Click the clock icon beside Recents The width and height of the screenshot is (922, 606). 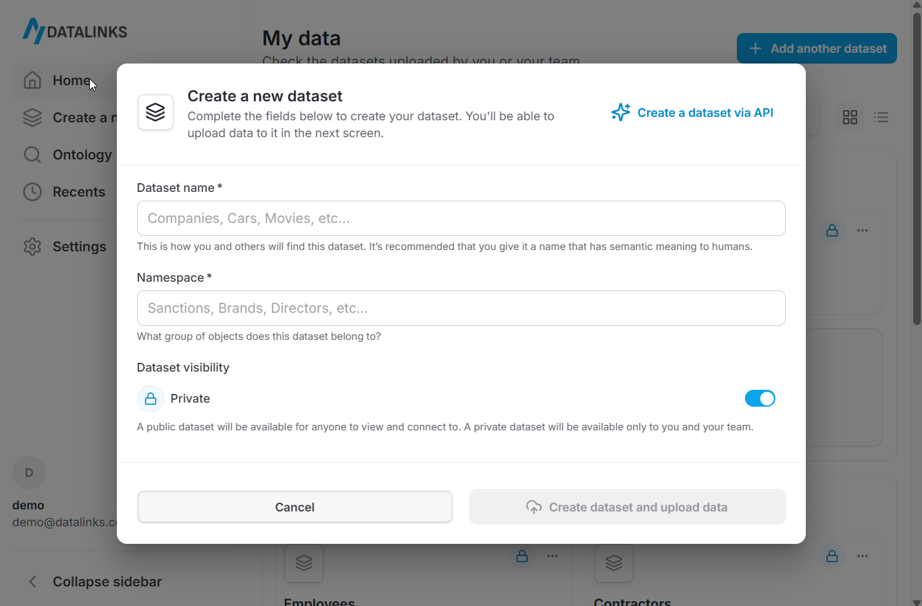32,192
